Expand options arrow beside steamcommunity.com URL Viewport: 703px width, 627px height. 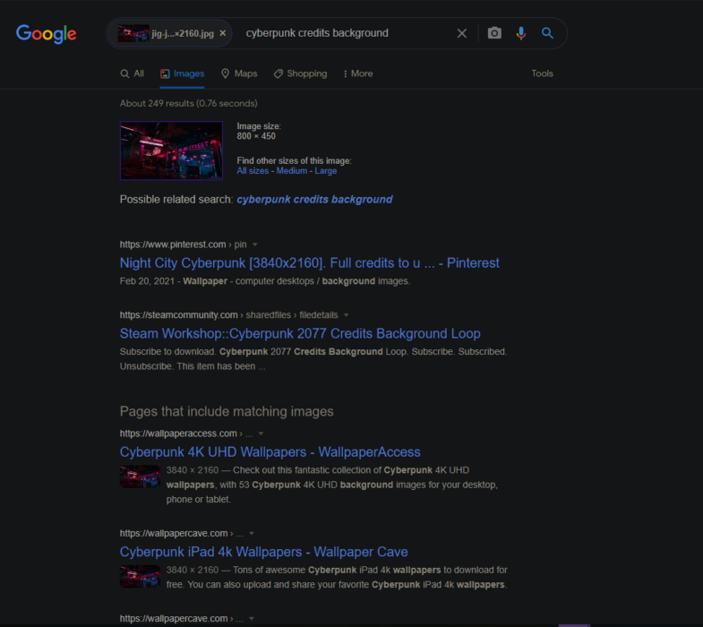pyautogui.click(x=346, y=315)
